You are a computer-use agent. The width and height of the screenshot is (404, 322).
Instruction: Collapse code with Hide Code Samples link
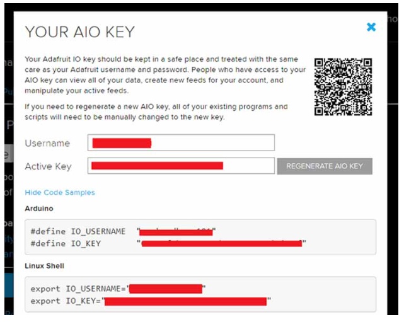coord(60,192)
